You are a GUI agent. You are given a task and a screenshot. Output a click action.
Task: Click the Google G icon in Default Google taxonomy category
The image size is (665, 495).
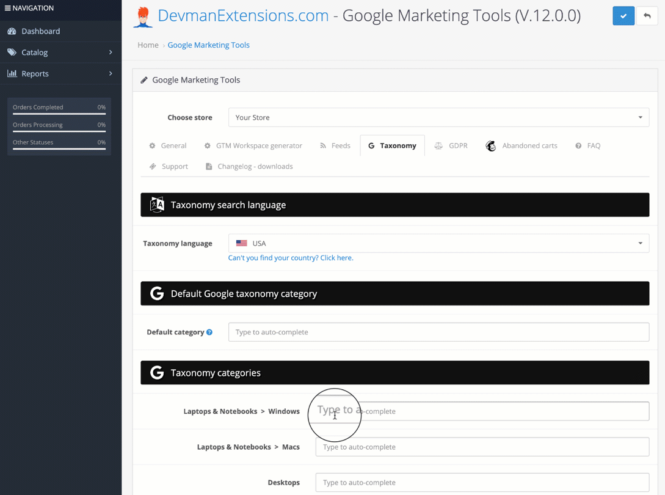point(157,293)
